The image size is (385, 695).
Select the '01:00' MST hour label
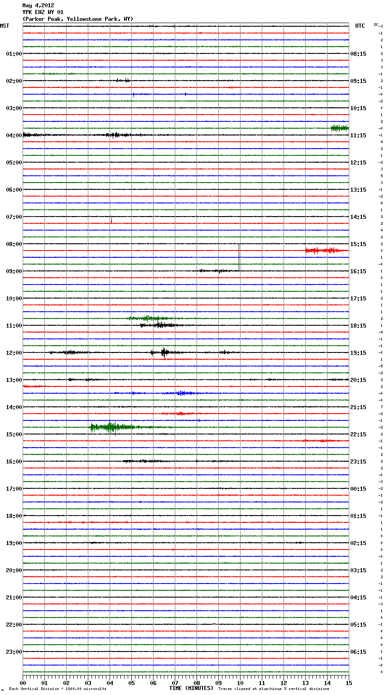click(14, 54)
